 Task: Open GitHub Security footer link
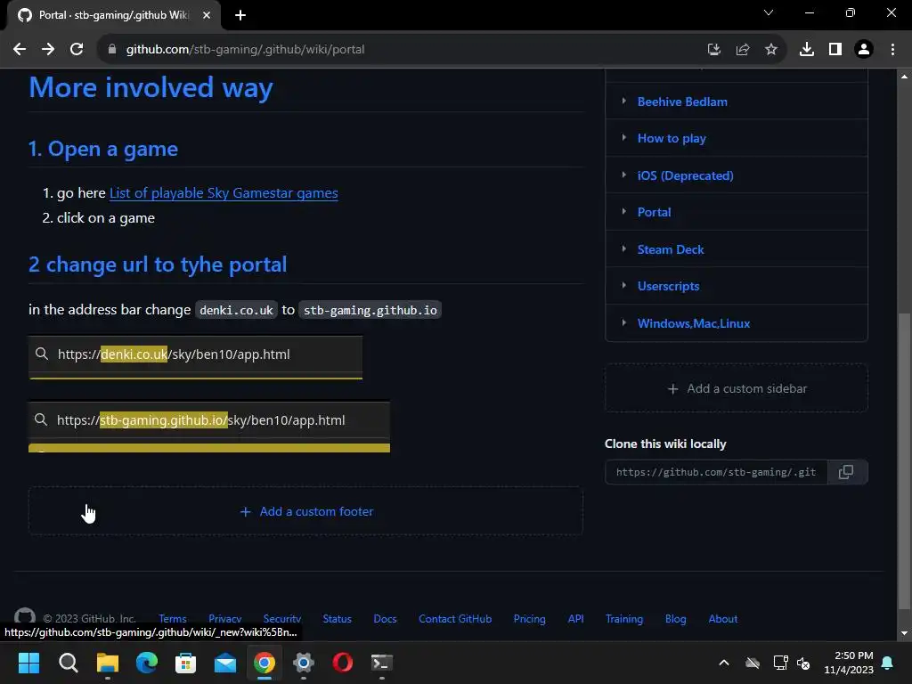pyautogui.click(x=282, y=619)
